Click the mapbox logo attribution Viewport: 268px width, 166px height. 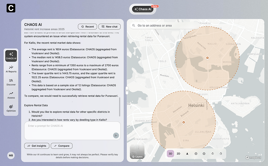coord(253,158)
